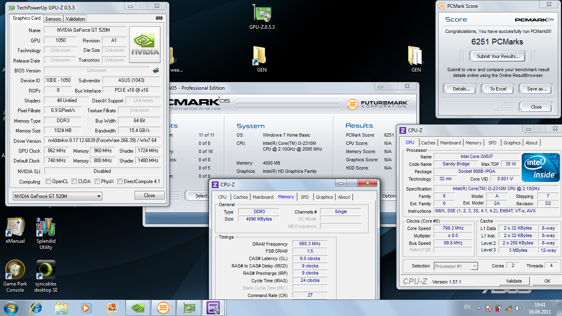Screen dimensions: 562x316
Task: Click Submit Your Results button
Action: coord(498,56)
